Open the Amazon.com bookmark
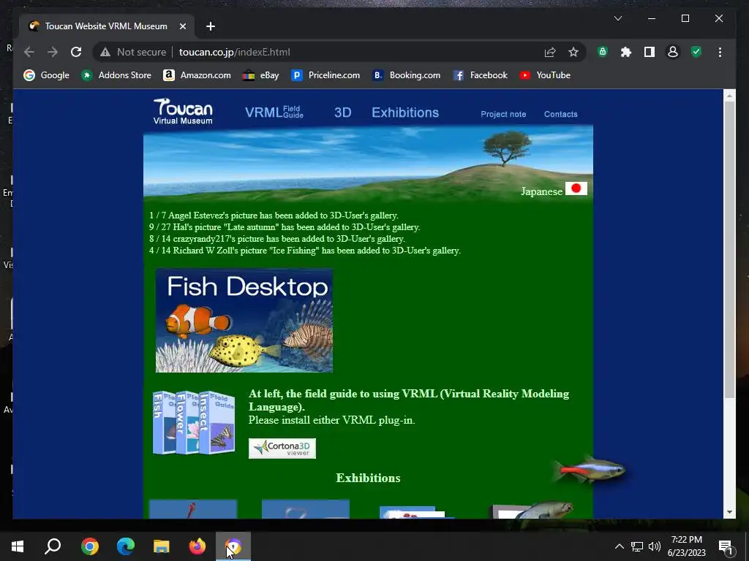Screen dimensions: 749x561 pos(197,75)
